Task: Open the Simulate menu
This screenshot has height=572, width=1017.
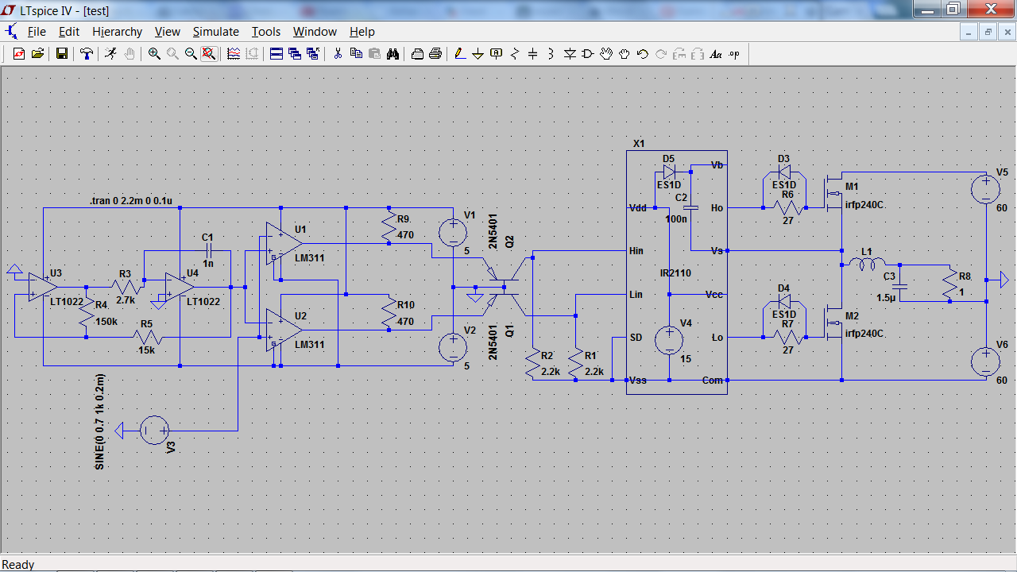Action: [215, 32]
